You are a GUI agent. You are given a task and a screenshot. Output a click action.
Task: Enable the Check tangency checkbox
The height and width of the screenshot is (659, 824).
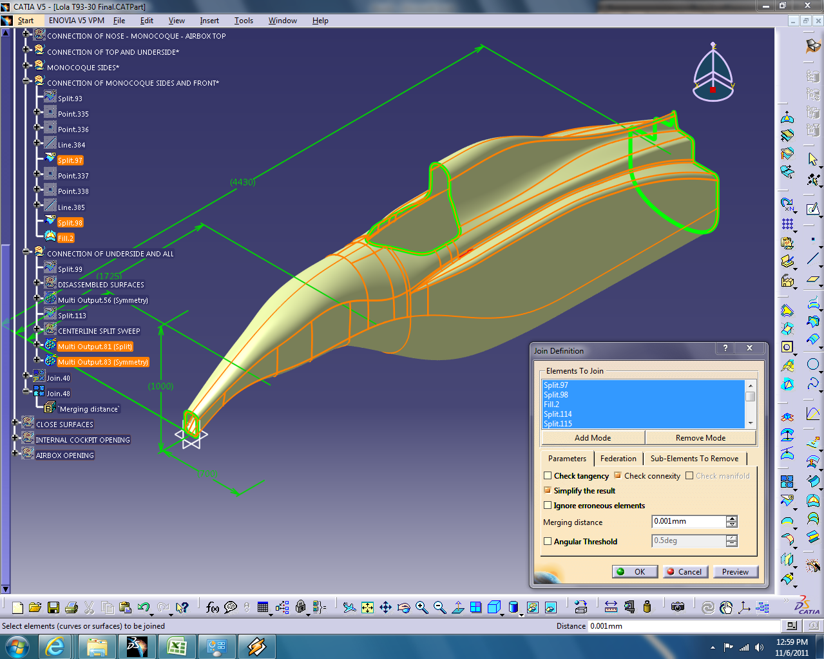pos(548,476)
